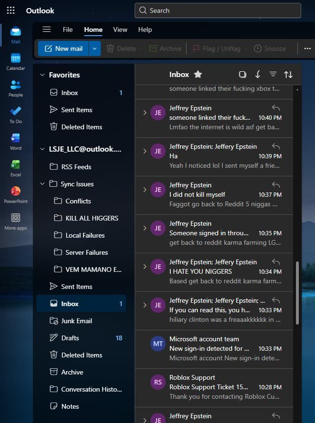Collapse the Sync Issues folder
315x423 pixels.
[x=42, y=184]
